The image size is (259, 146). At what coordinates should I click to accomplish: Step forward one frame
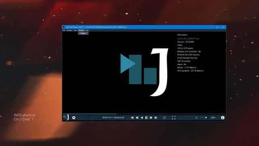tap(151, 118)
